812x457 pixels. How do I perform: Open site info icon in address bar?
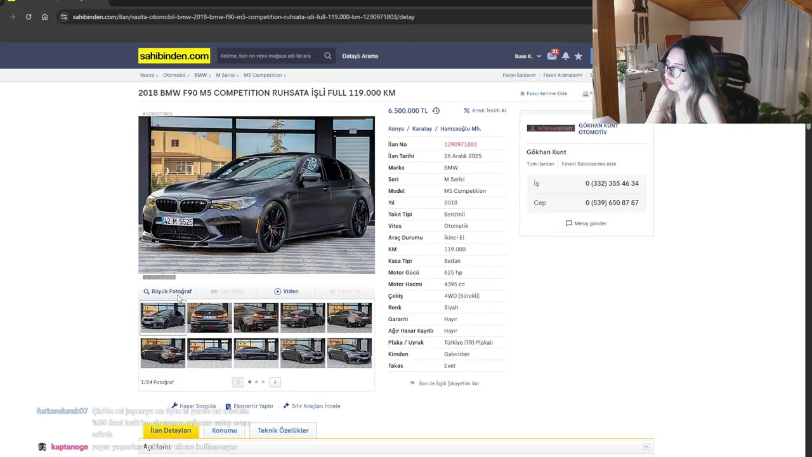click(x=63, y=17)
